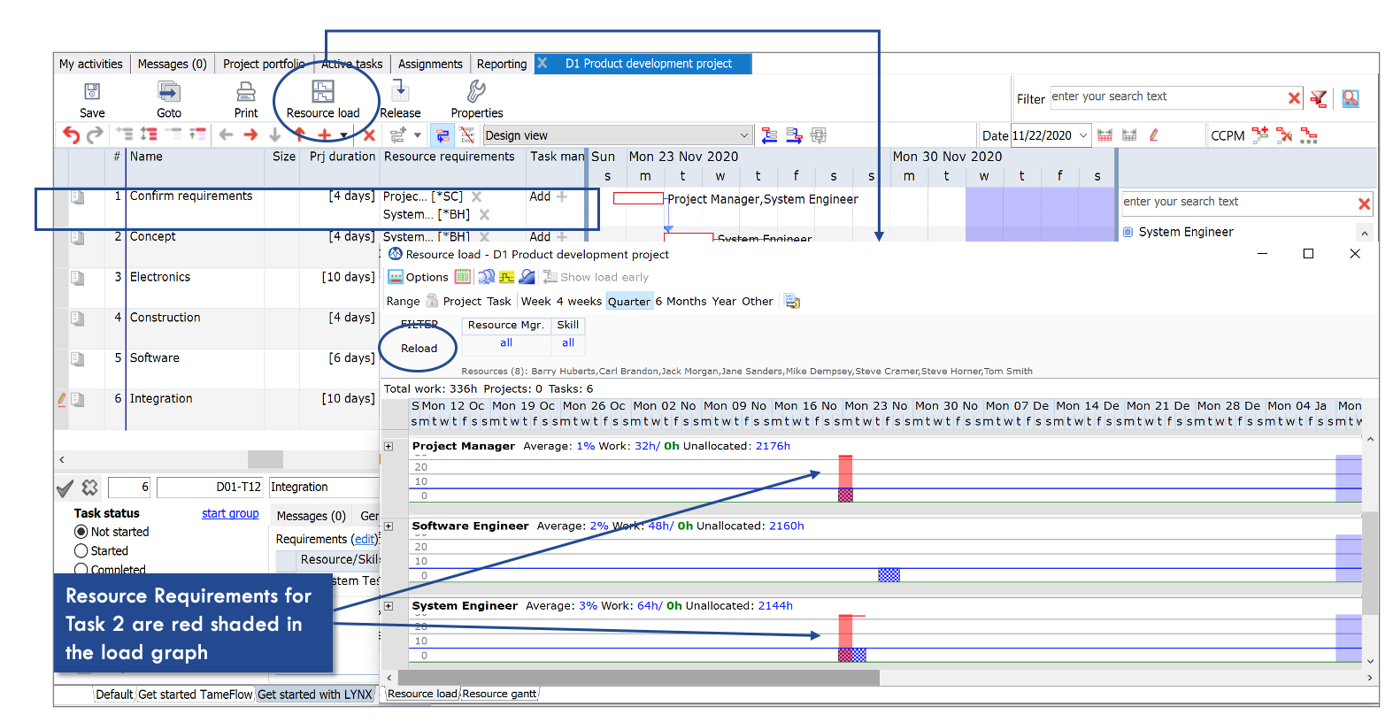The image size is (1393, 722).
Task: Select the Not started radio button
Action: tap(81, 532)
